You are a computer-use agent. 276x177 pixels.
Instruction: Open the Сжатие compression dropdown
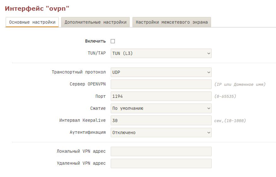[x=161, y=108]
